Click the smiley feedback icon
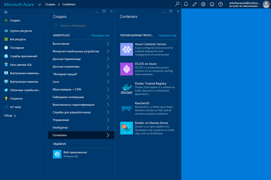 point(212,4)
